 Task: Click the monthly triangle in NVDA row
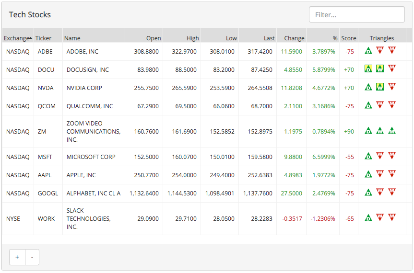pos(392,86)
